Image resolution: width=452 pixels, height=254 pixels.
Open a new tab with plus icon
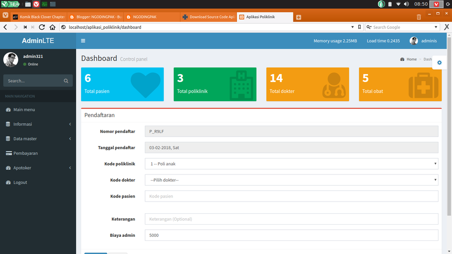299,17
